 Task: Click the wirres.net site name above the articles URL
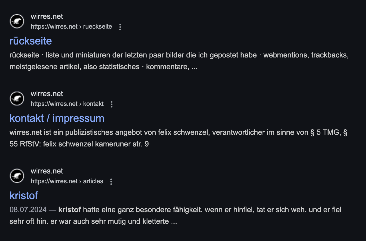point(47,171)
